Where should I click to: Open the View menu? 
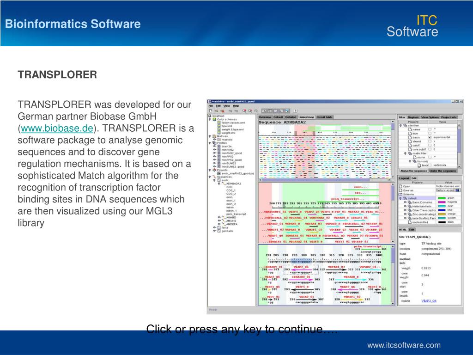point(226,106)
